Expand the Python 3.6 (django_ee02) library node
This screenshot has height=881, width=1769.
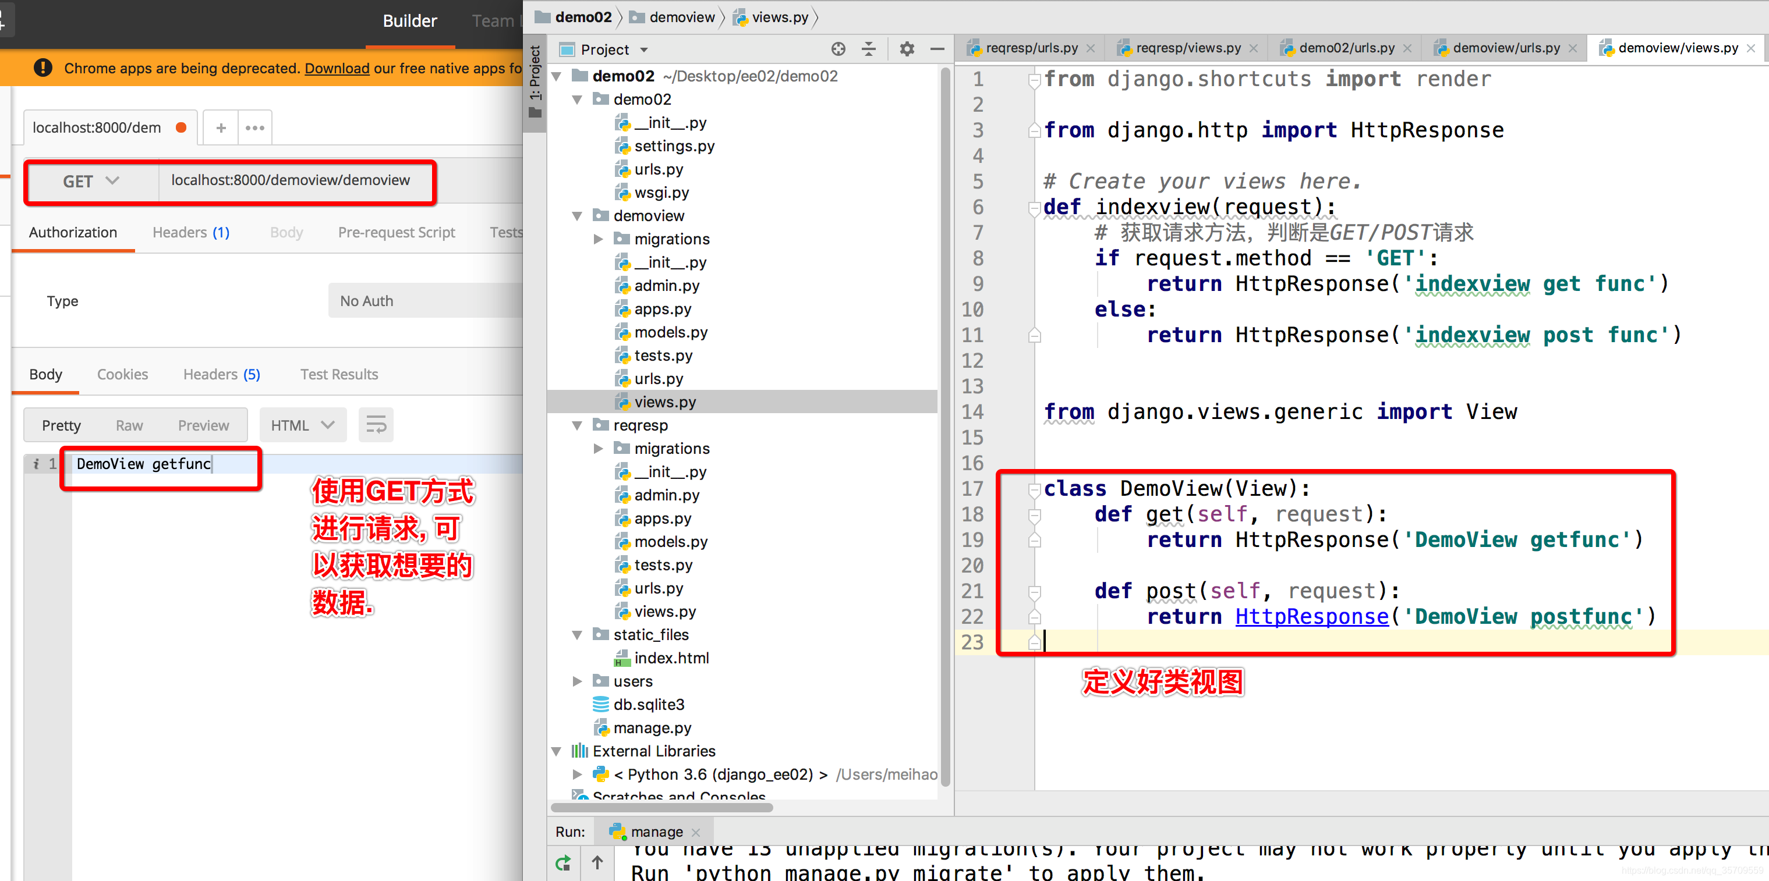point(578,775)
